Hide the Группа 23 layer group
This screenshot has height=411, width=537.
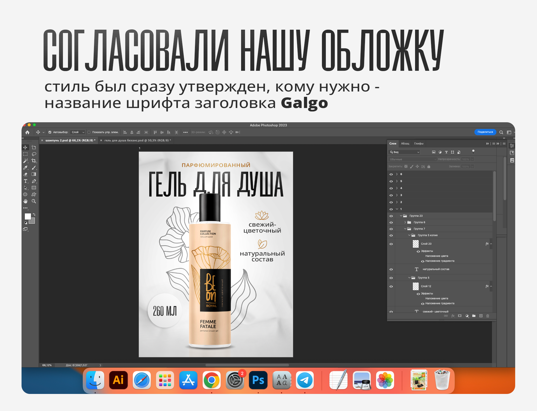click(391, 216)
